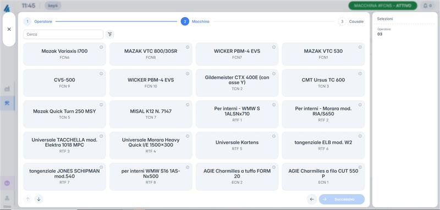Open info icon on MAZAK VTC 800/30SR card

[188, 47]
